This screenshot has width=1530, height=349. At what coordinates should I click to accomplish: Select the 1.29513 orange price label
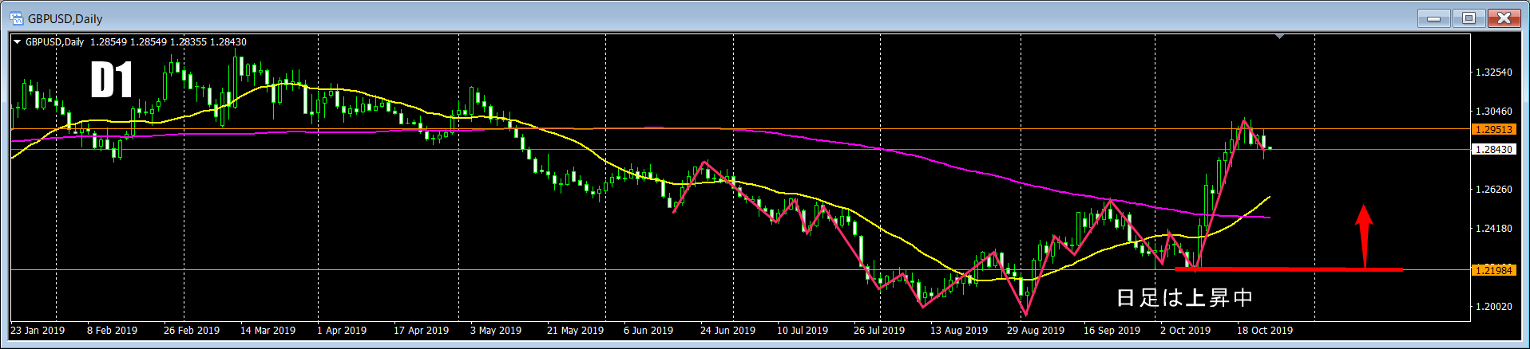(x=1493, y=129)
